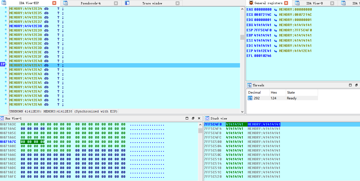Sort threads by the Hex column header

tap(278, 93)
